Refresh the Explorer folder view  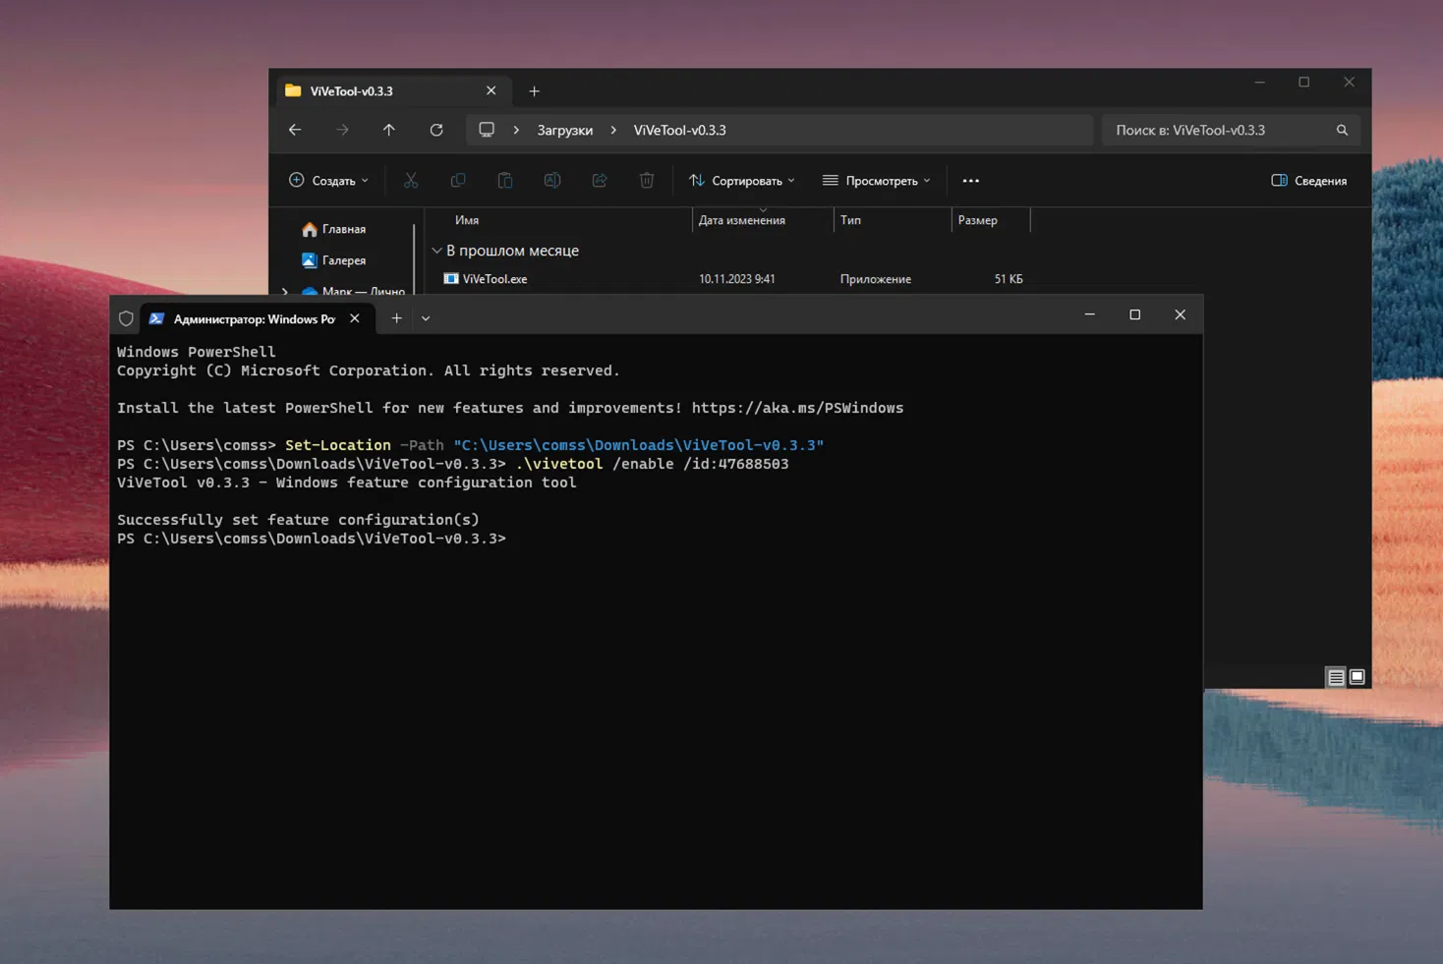point(436,130)
